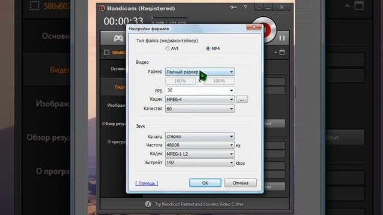Click the OK button
Image resolution: width=383 pixels, height=215 pixels.
point(205,183)
